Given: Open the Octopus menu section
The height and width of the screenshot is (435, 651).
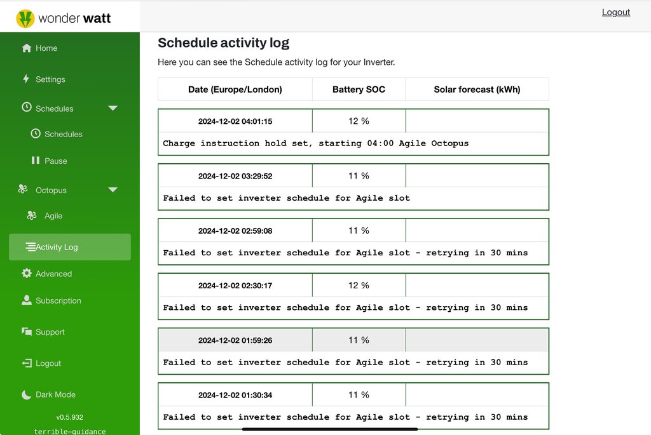Looking at the screenshot, I should [51, 191].
